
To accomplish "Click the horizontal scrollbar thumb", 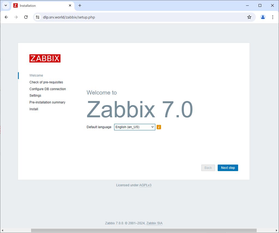I will tap(144, 230).
